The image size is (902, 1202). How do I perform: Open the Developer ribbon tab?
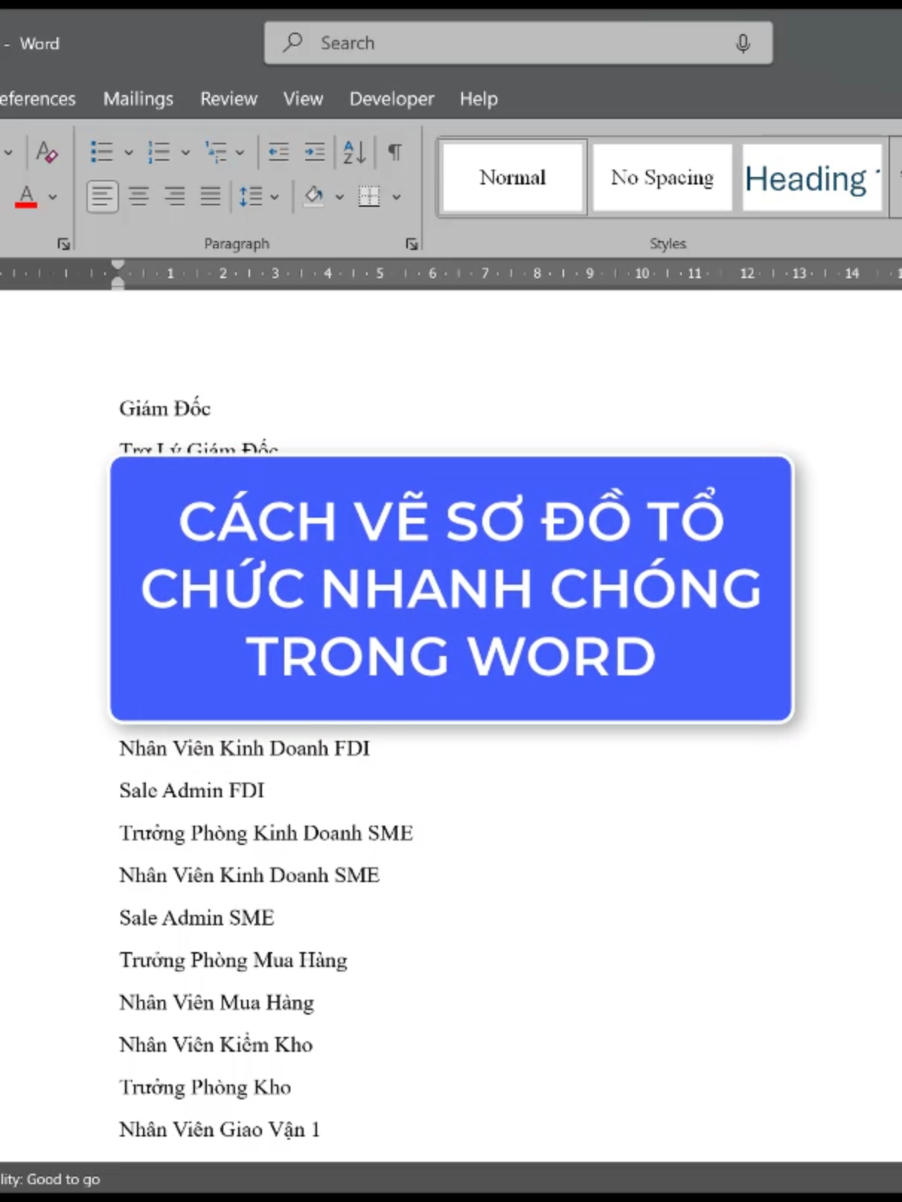(391, 99)
